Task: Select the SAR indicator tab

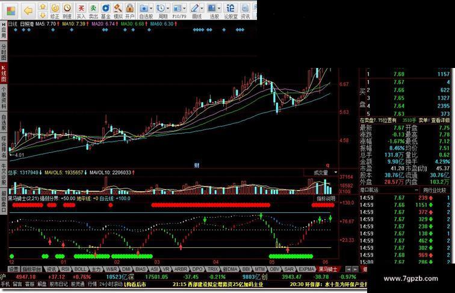Action: pos(289,270)
